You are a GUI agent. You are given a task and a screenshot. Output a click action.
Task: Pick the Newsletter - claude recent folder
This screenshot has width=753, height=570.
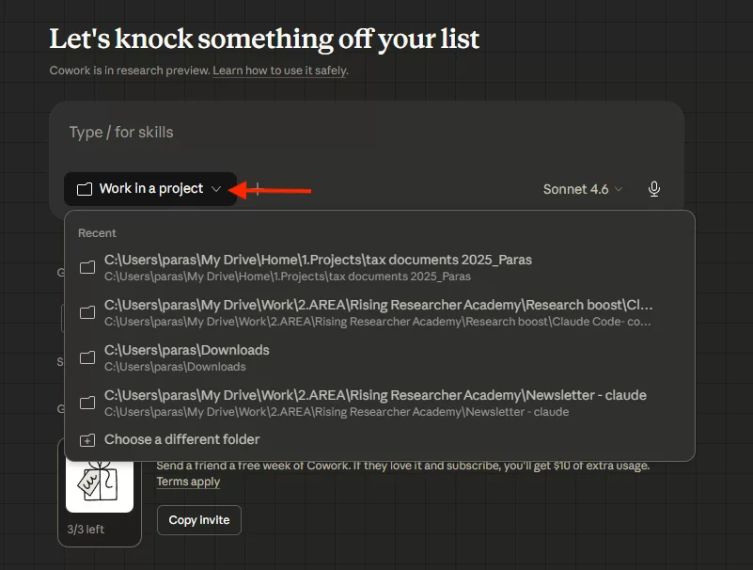click(374, 403)
